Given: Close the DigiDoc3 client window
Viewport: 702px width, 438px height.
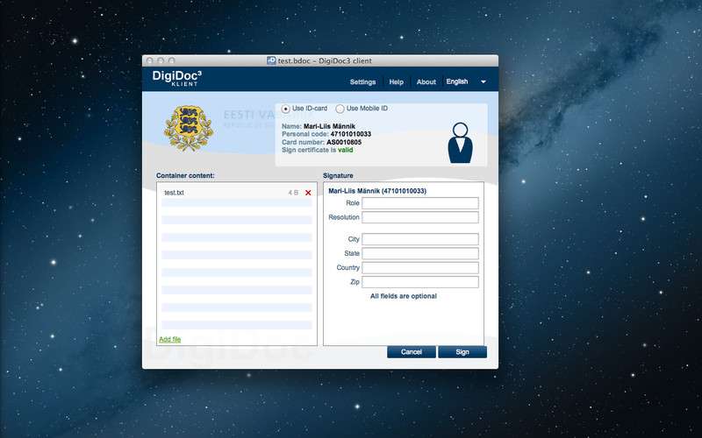Looking at the screenshot, I should pos(150,60).
